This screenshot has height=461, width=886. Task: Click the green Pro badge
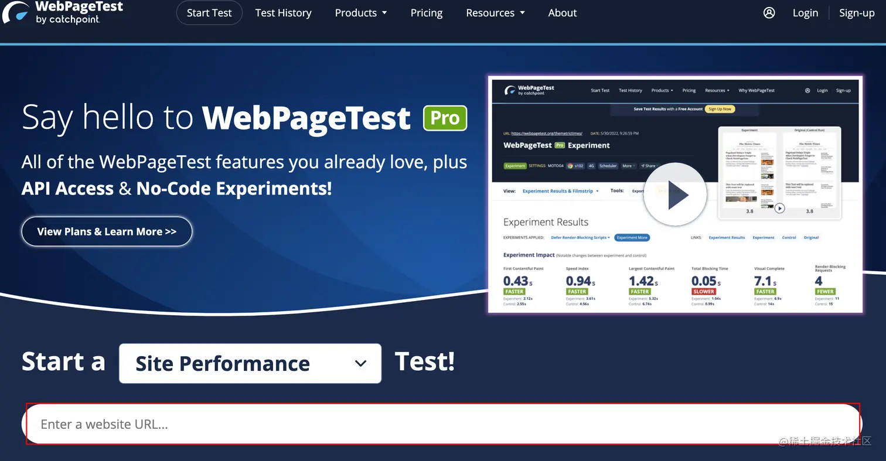(x=445, y=118)
